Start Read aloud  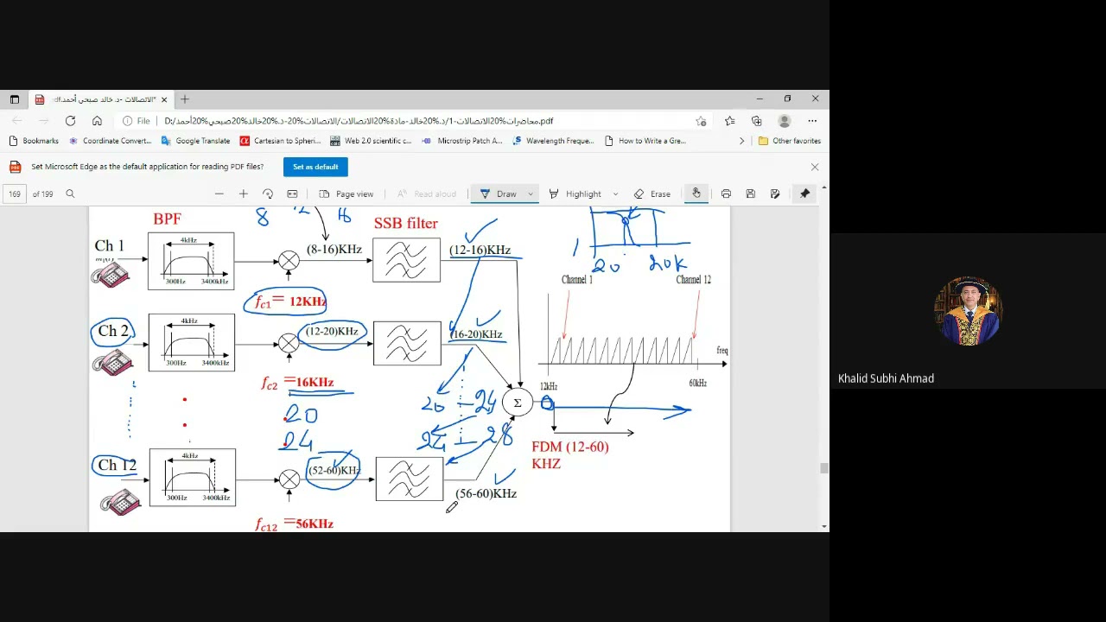426,194
